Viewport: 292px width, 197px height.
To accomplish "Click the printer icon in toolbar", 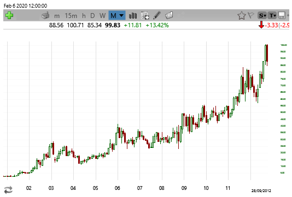I will (45, 15).
